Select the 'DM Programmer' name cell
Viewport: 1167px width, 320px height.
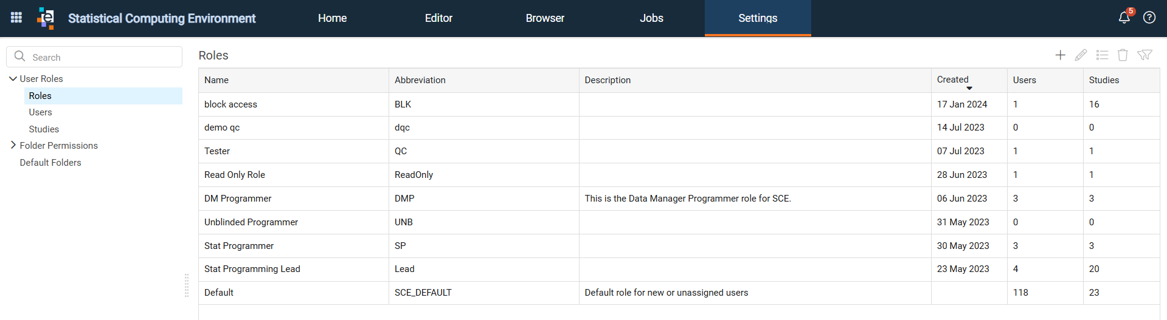click(x=294, y=199)
